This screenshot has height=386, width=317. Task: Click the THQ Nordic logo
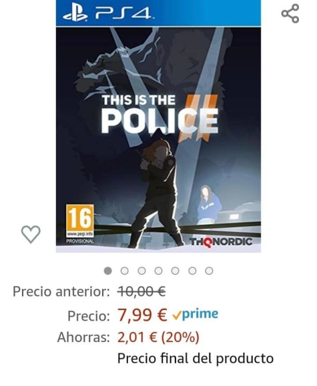click(x=221, y=242)
